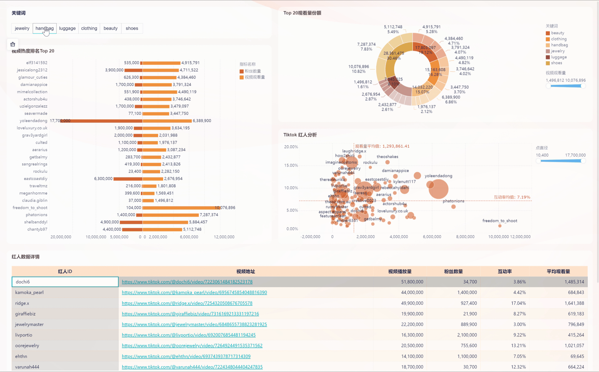Switch to the luggage keyword tab
The width and height of the screenshot is (599, 372).
click(67, 28)
